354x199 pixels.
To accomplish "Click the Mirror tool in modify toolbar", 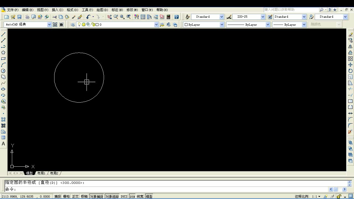I will point(350,46).
